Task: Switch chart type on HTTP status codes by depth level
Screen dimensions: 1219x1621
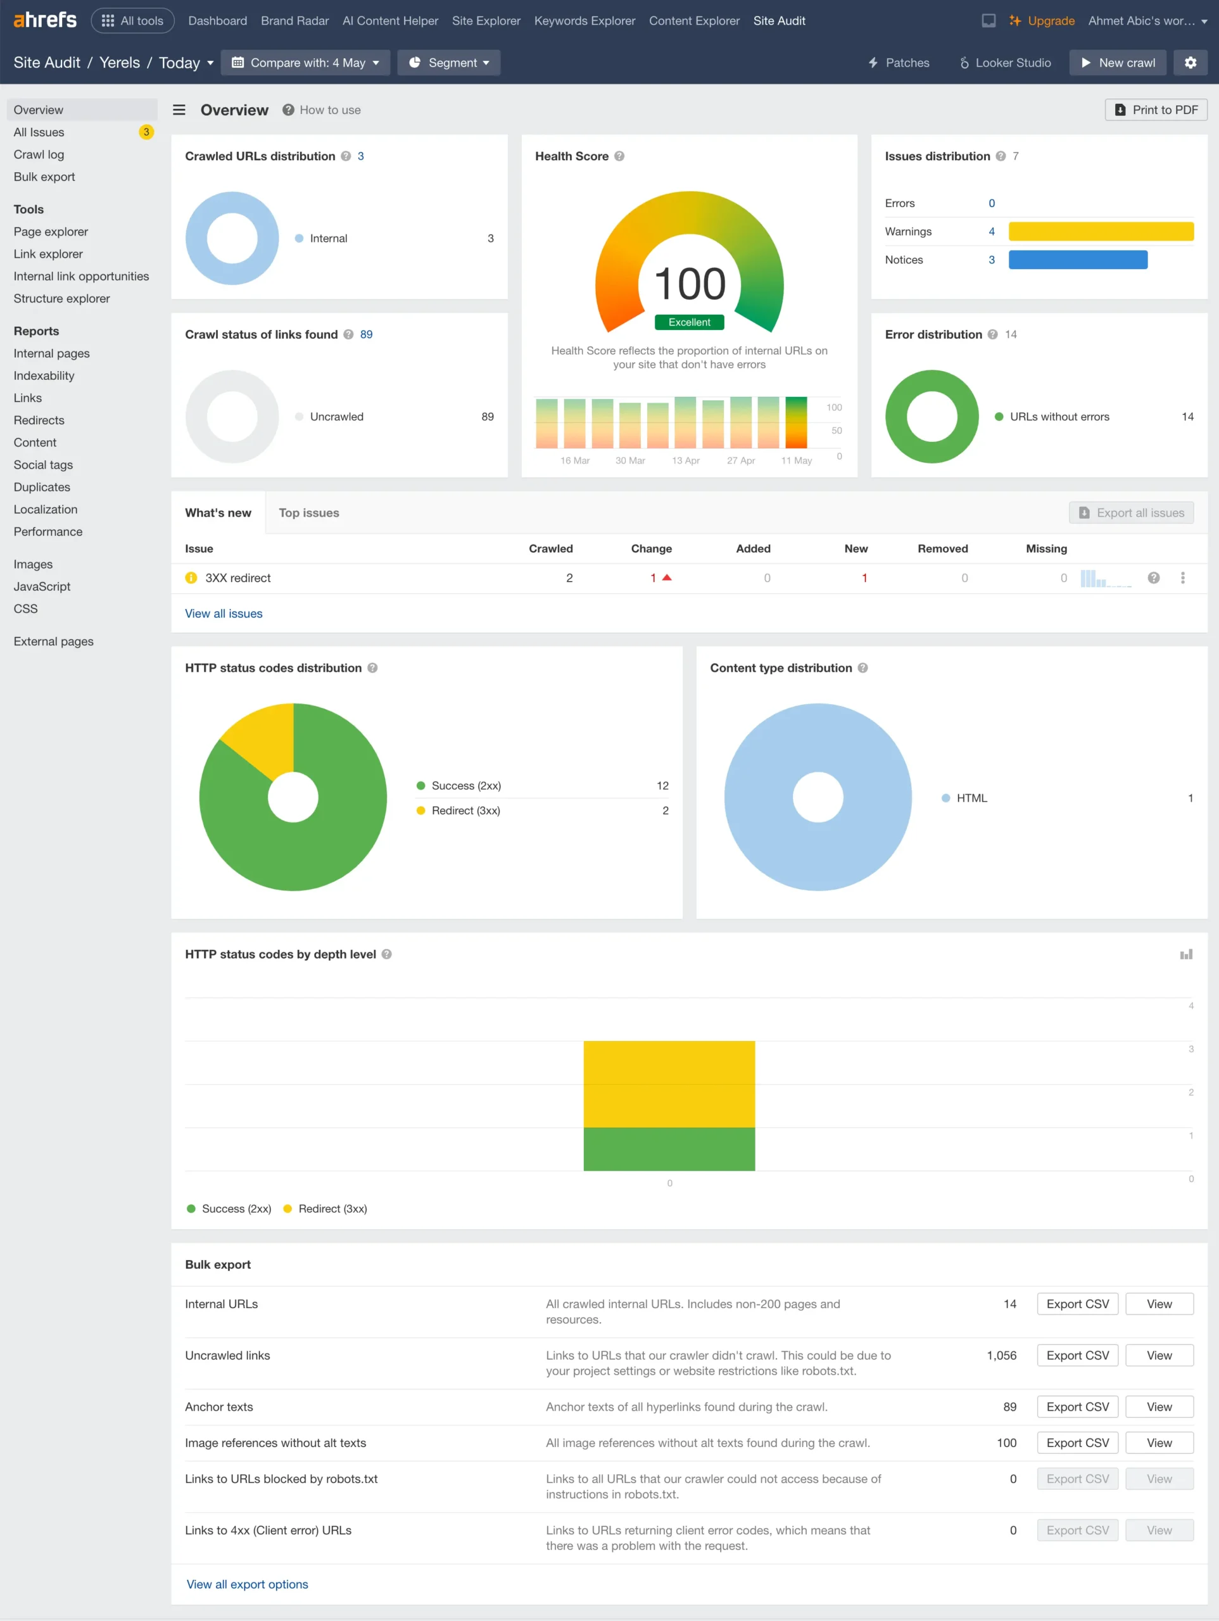Action: 1186,954
